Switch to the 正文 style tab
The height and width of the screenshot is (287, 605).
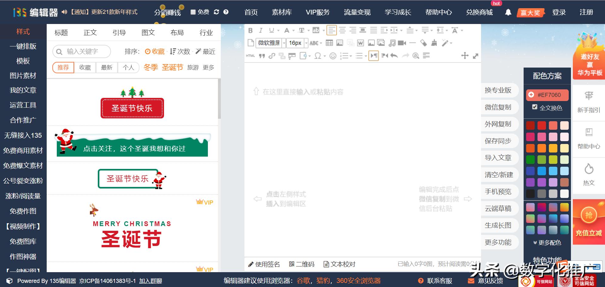point(90,32)
